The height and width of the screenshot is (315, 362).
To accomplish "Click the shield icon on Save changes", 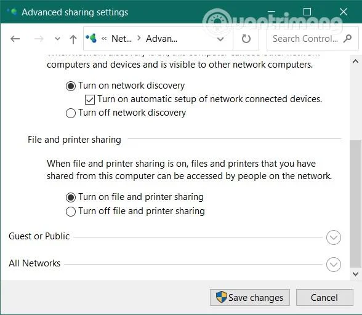I will tap(221, 297).
